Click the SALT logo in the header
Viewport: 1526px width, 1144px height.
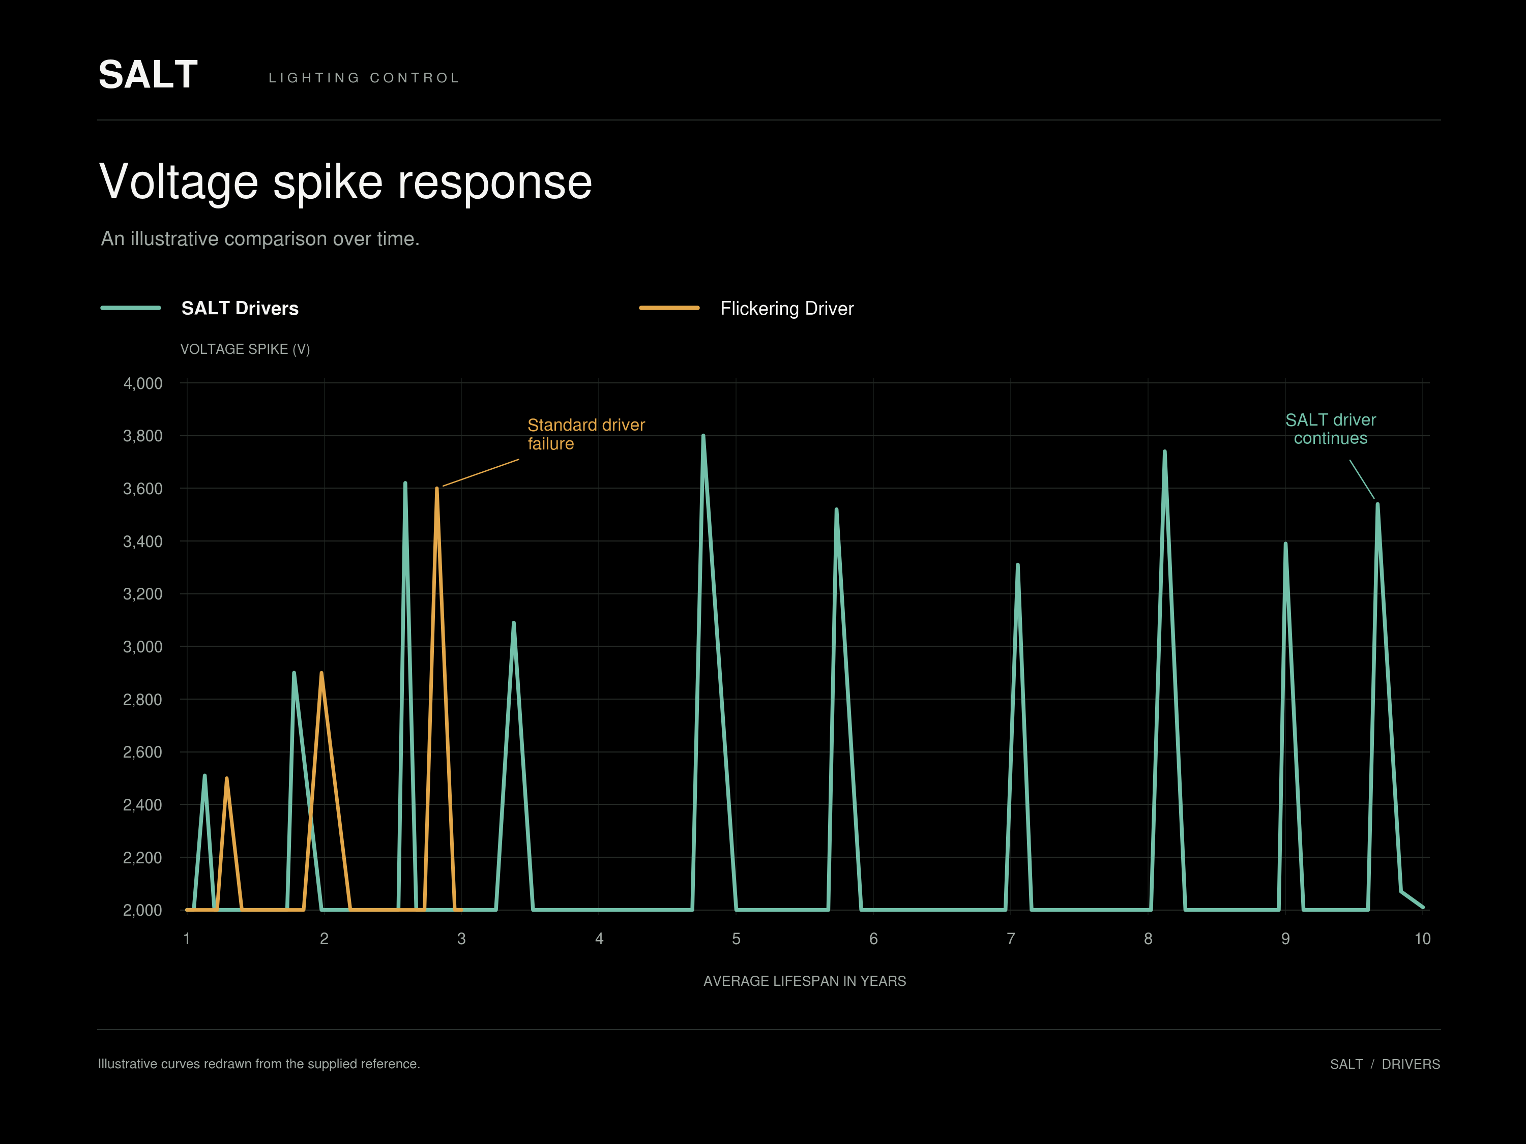[x=149, y=74]
